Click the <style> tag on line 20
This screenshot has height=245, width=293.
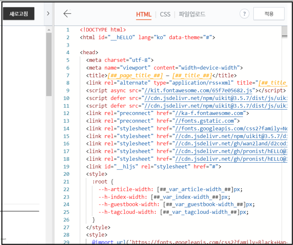tap(97, 174)
